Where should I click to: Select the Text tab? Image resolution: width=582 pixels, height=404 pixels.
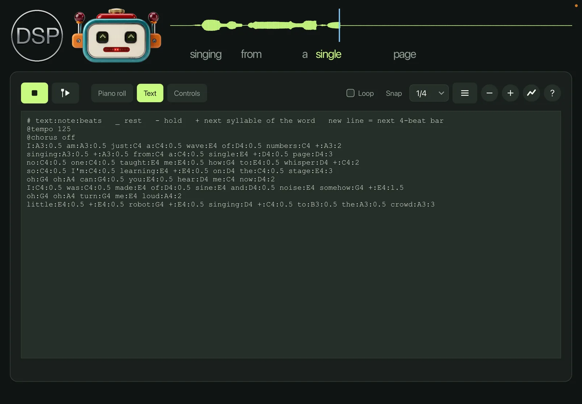[150, 93]
